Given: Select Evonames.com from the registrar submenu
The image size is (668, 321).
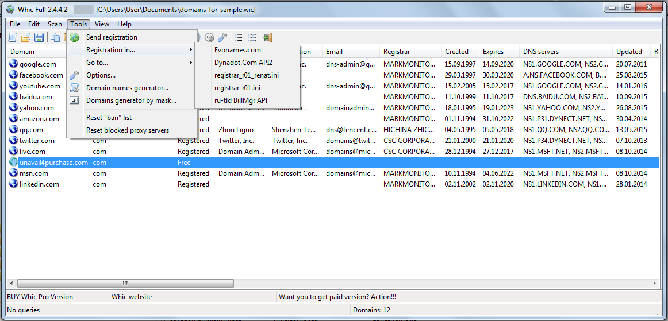Looking at the screenshot, I should (x=237, y=50).
